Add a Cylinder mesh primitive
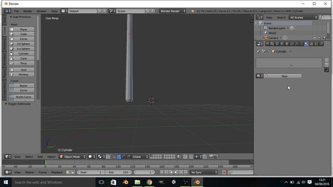This screenshot has height=187, width=333. click(x=22, y=54)
